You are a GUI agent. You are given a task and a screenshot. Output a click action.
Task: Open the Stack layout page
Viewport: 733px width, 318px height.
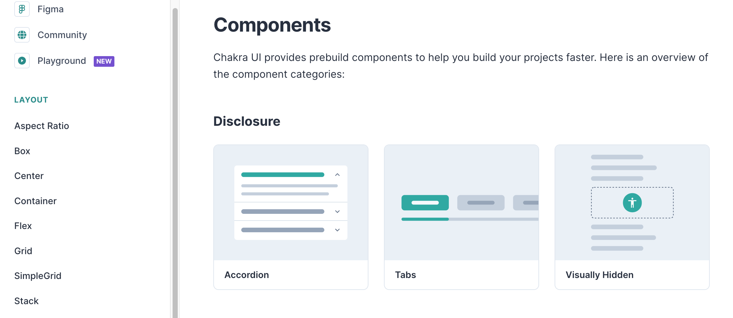coord(27,301)
